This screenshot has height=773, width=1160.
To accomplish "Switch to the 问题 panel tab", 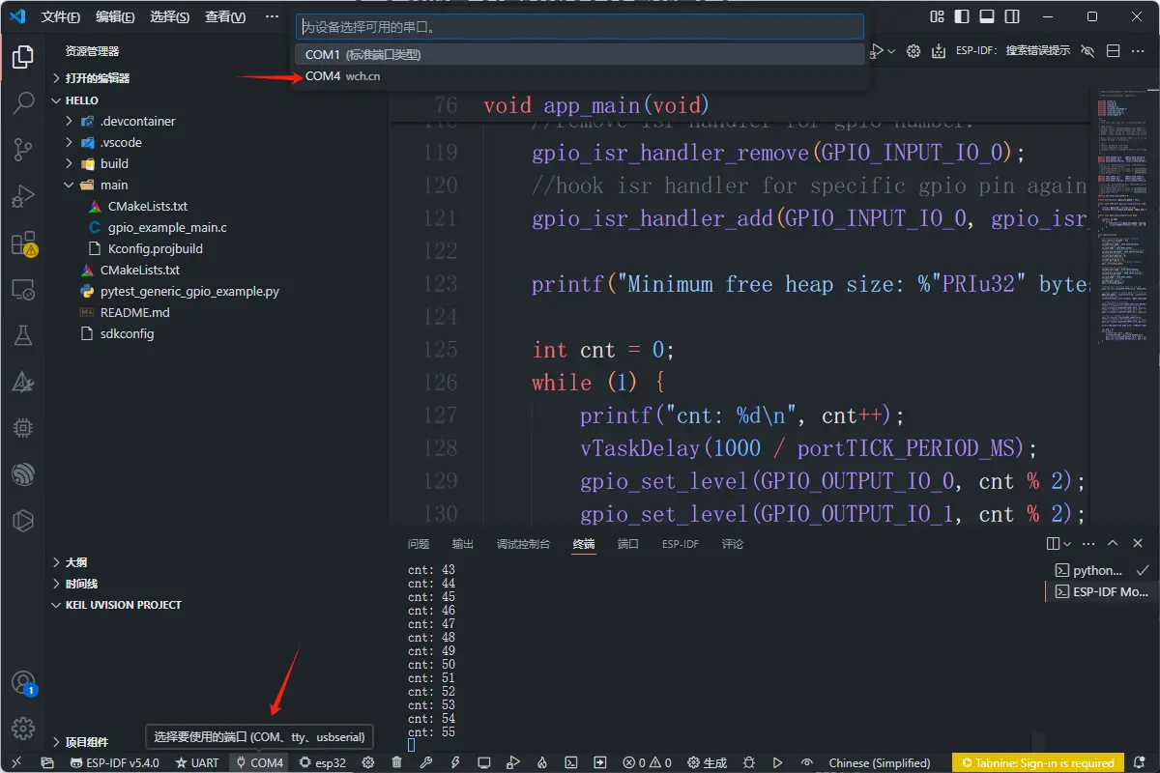I will (419, 544).
